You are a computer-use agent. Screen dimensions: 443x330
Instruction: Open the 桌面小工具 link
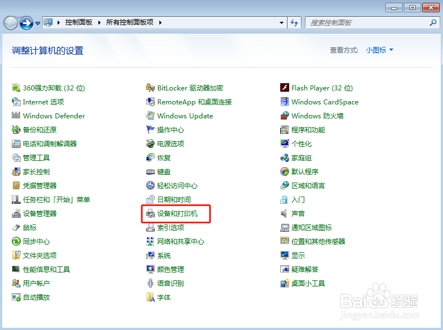pos(308,283)
